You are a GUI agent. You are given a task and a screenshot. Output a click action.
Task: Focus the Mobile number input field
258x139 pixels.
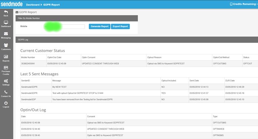pos(64,26)
